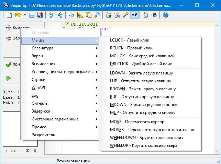Insert WHEELDOWN - Крутить колесико вниз
This screenshot has width=221, height=164.
[x=150, y=138]
